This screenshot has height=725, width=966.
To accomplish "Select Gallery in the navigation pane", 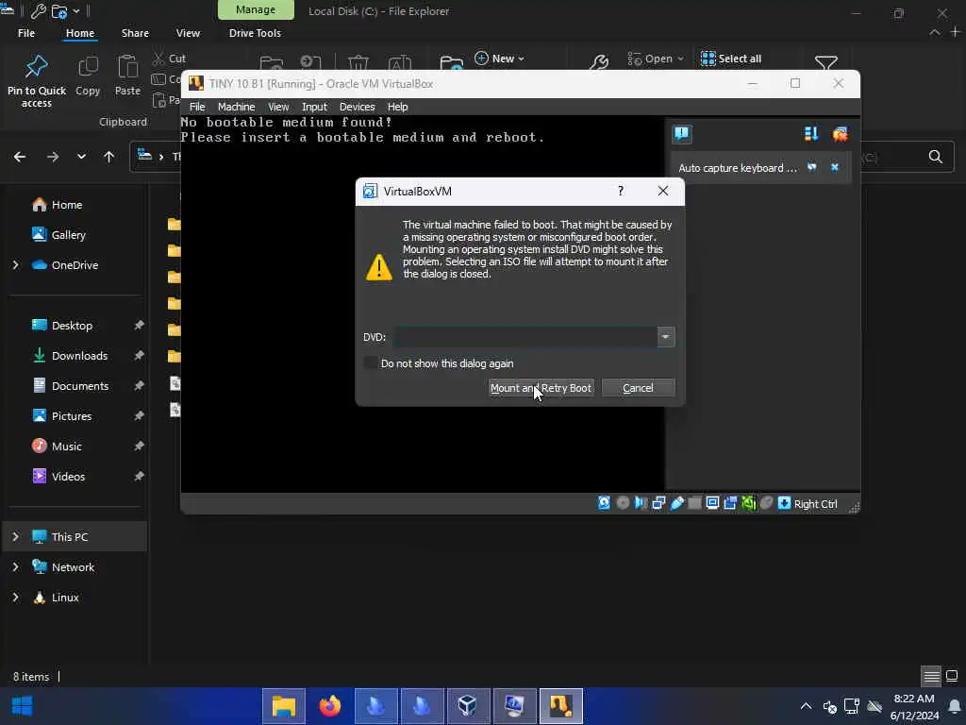I will pyautogui.click(x=68, y=235).
